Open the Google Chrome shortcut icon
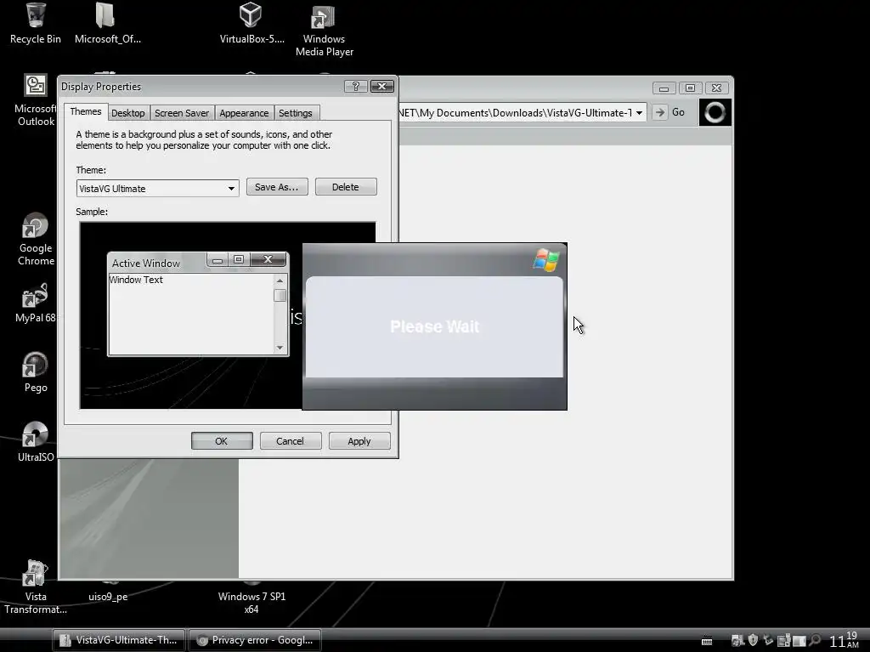This screenshot has width=870, height=652. (36, 225)
